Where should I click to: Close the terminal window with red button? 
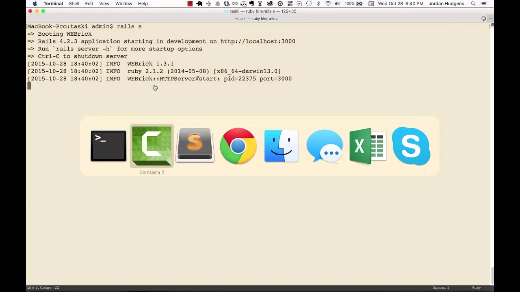point(30,11)
